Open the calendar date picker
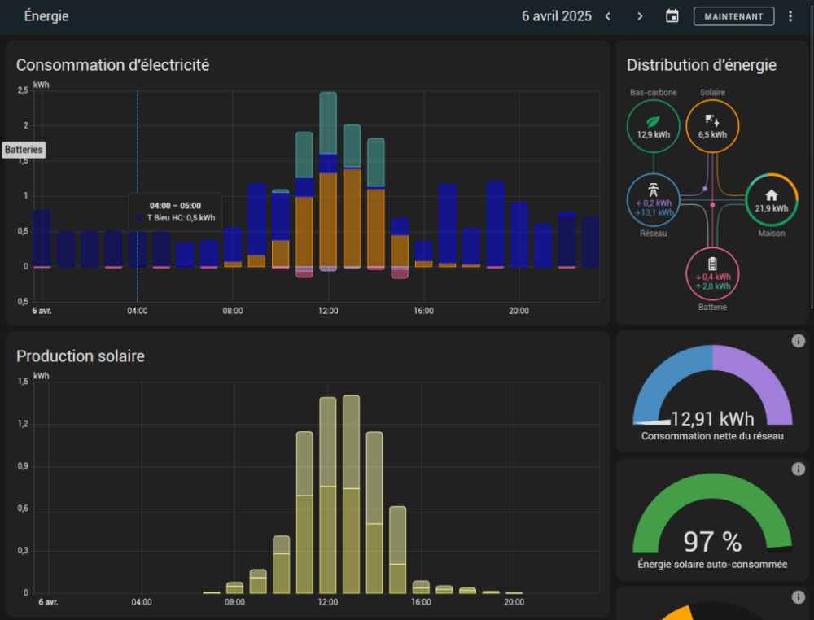This screenshot has width=814, height=620. click(x=672, y=16)
